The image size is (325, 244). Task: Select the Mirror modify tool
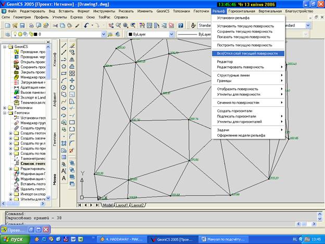click(72, 59)
